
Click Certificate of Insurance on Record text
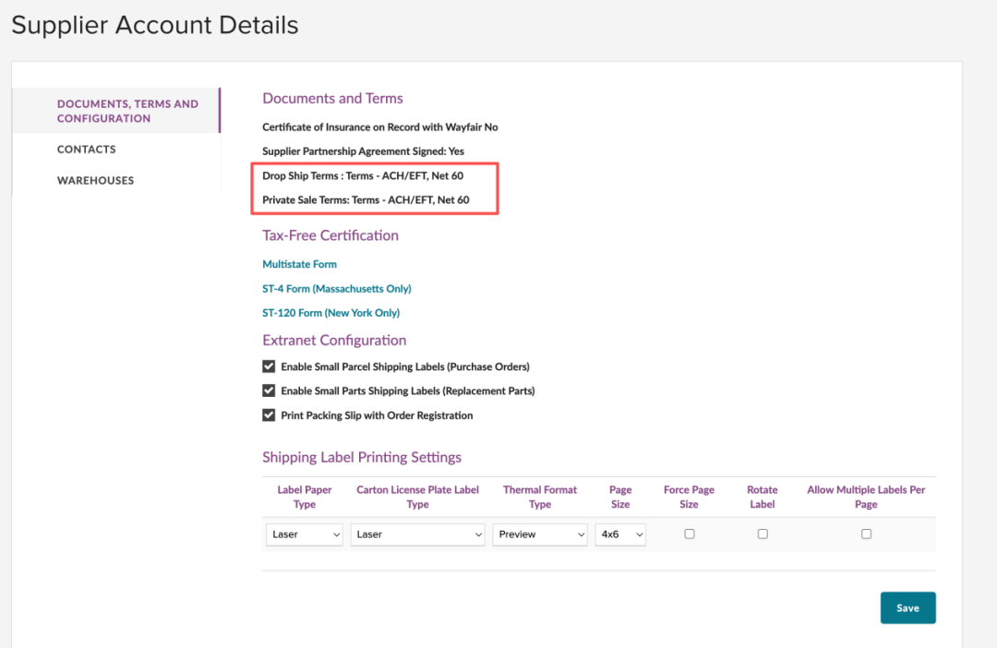[x=380, y=127]
